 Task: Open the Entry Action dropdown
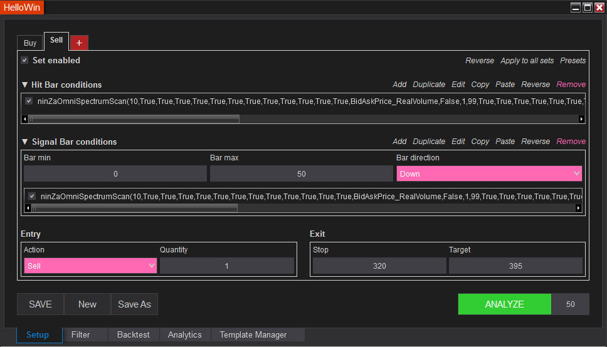[90, 266]
